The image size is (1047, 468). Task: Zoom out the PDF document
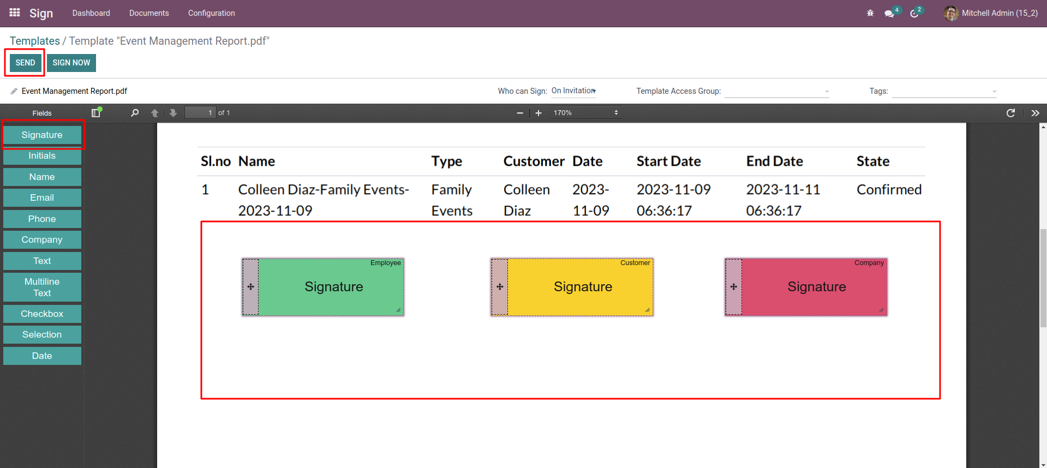(x=520, y=113)
